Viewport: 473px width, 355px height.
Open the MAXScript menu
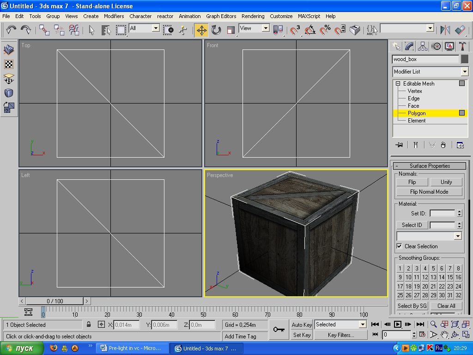click(309, 16)
